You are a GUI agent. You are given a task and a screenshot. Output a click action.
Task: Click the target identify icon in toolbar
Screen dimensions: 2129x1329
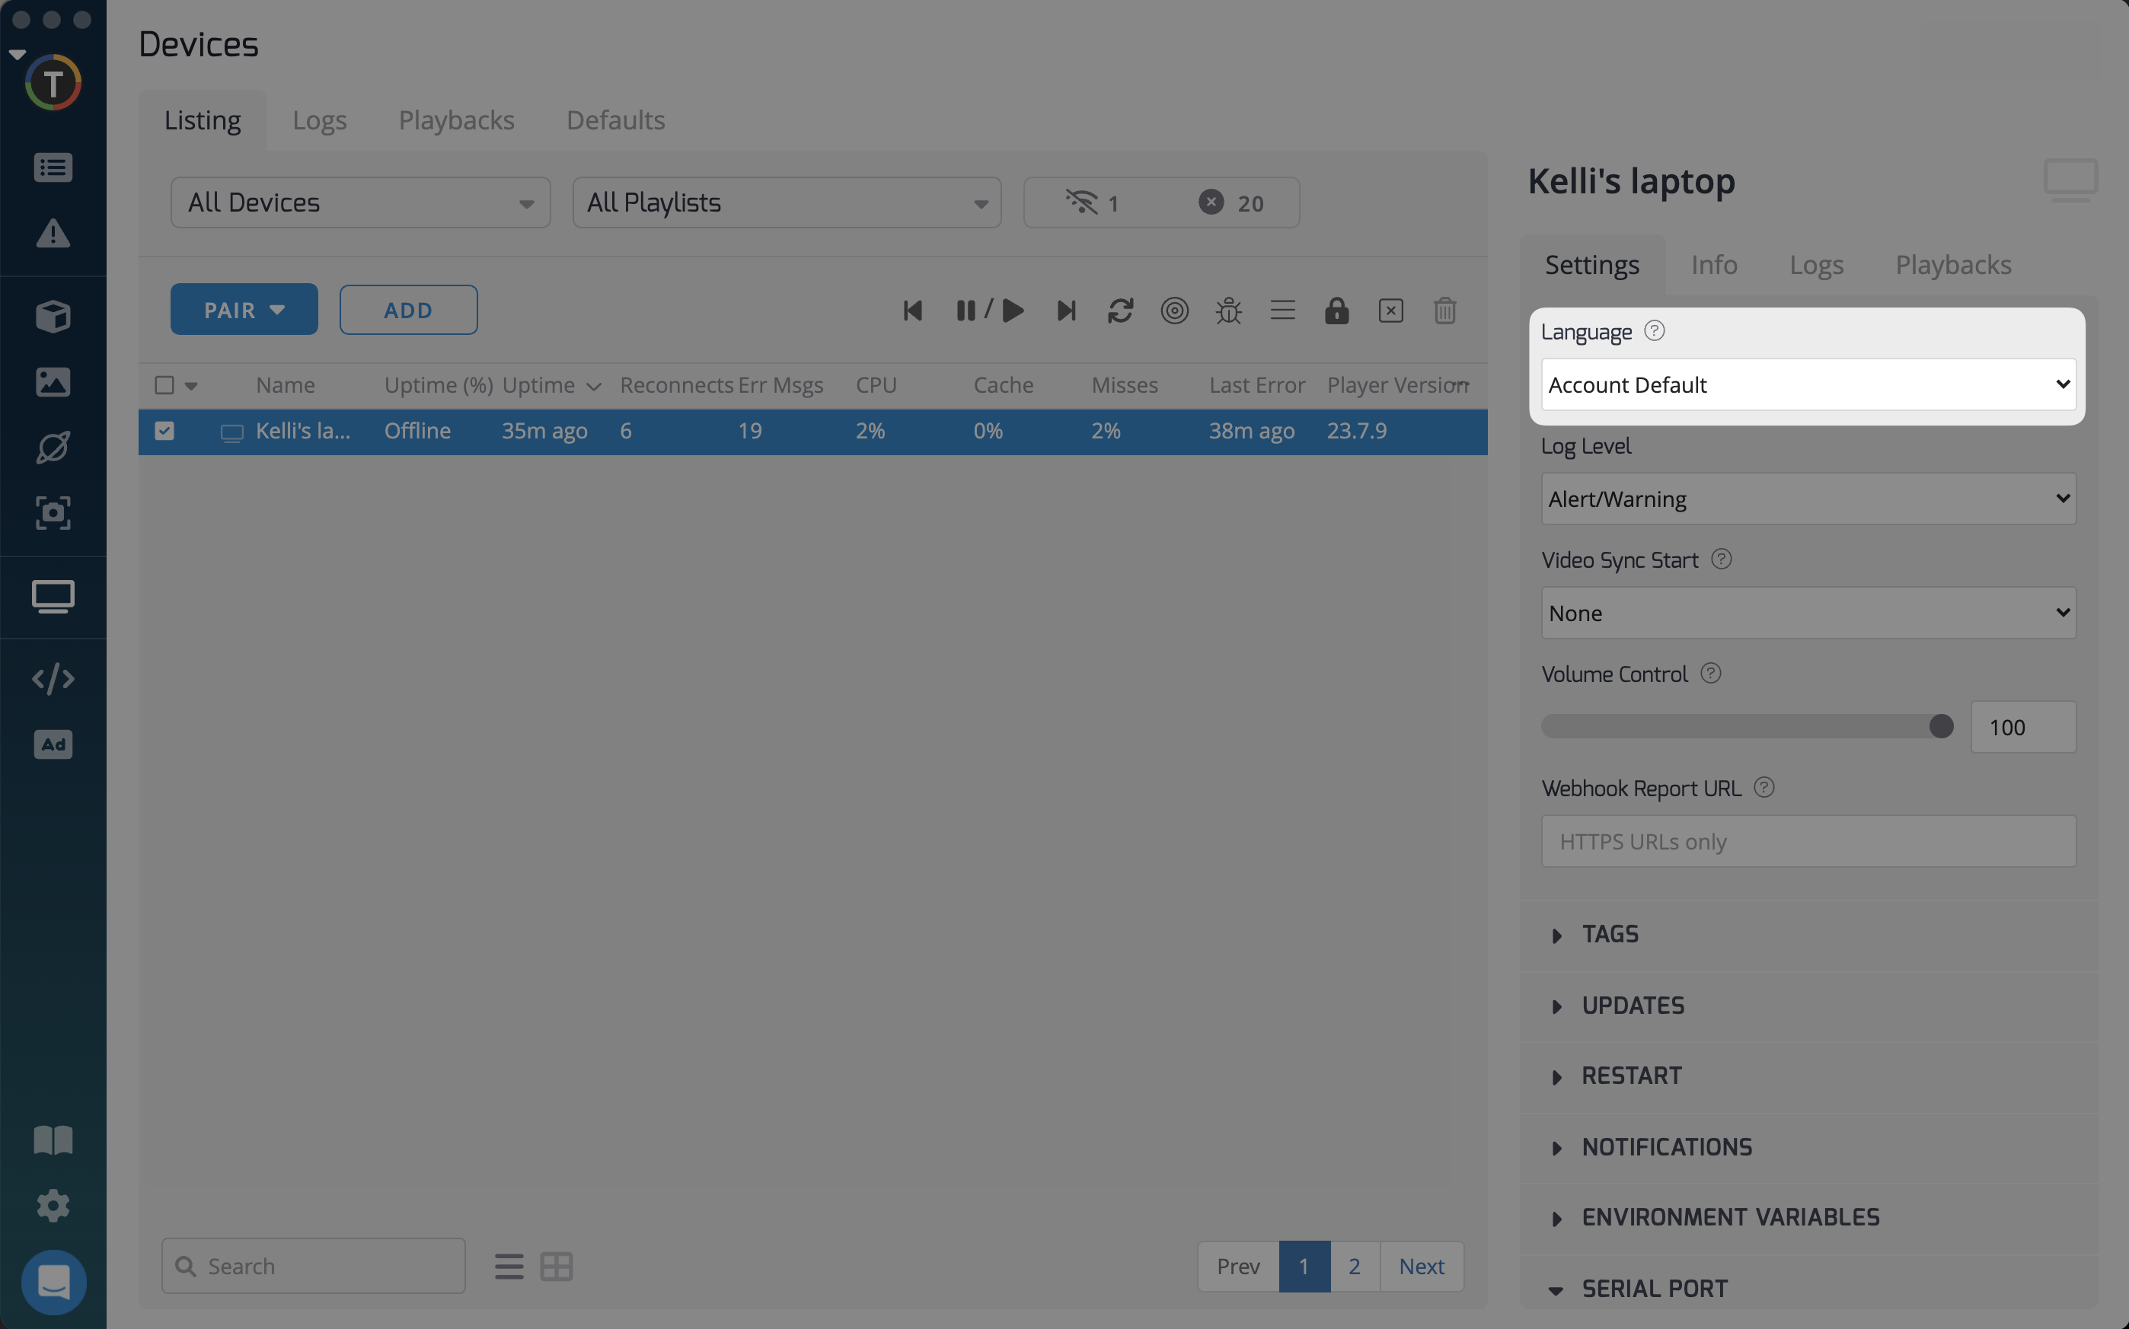tap(1174, 311)
